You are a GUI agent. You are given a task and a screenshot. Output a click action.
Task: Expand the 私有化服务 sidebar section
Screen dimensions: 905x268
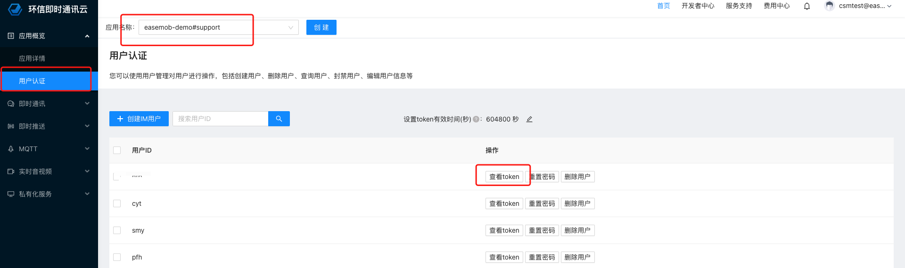87,194
